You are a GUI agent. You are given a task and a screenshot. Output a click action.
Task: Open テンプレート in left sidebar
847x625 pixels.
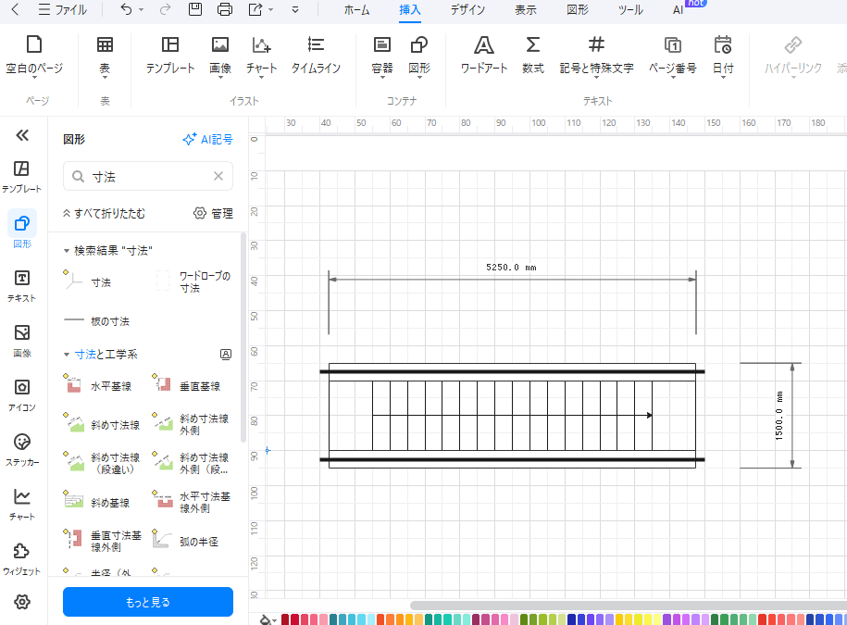(x=21, y=177)
